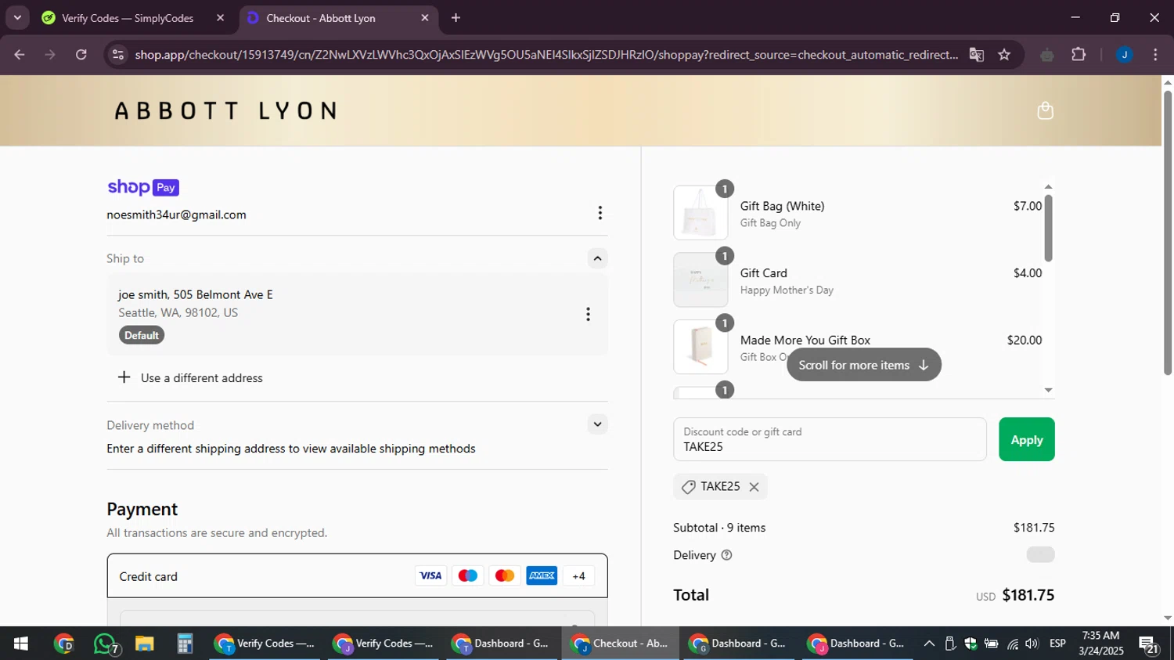Viewport: 1174px width, 660px height.
Task: Click the order items list scrollbar
Action: point(1048,227)
